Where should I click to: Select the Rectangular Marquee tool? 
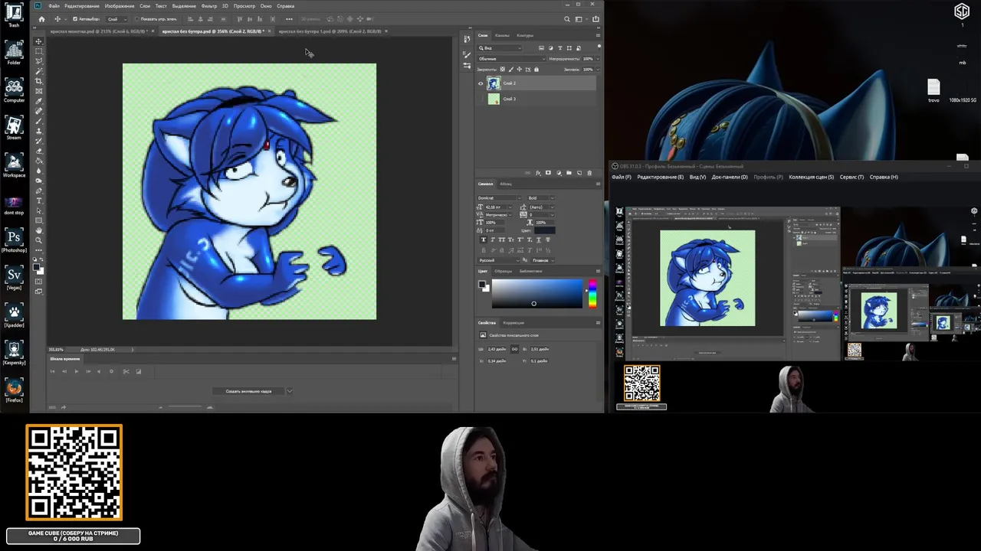coord(38,51)
